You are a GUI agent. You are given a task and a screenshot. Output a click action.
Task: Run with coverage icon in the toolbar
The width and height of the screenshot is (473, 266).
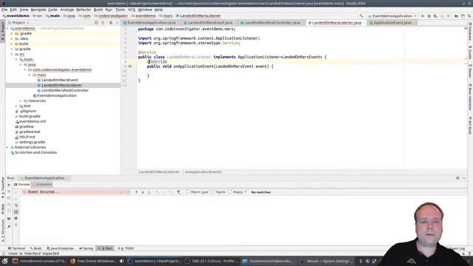435,16
